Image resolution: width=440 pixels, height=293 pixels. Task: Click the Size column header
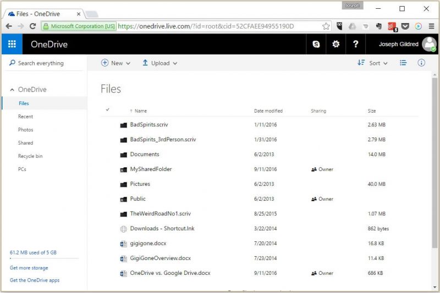372,111
